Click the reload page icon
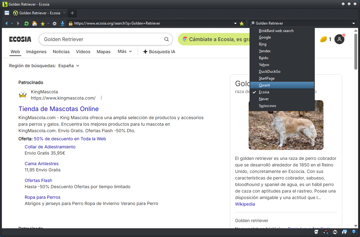The image size is (360, 237). pos(27,23)
